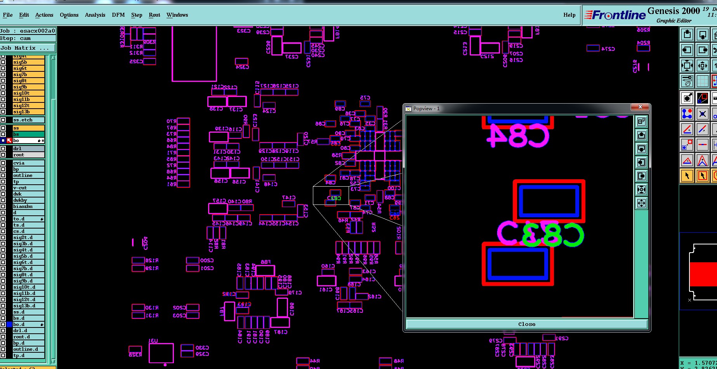Screen dimensions: 717x369
Task: Open the Edit menu
Action: click(x=24, y=15)
